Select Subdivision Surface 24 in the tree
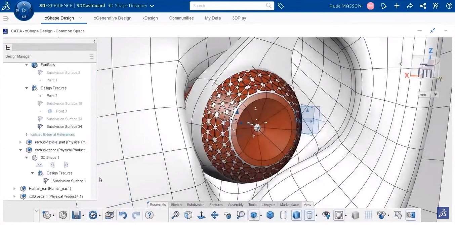 tap(65, 126)
